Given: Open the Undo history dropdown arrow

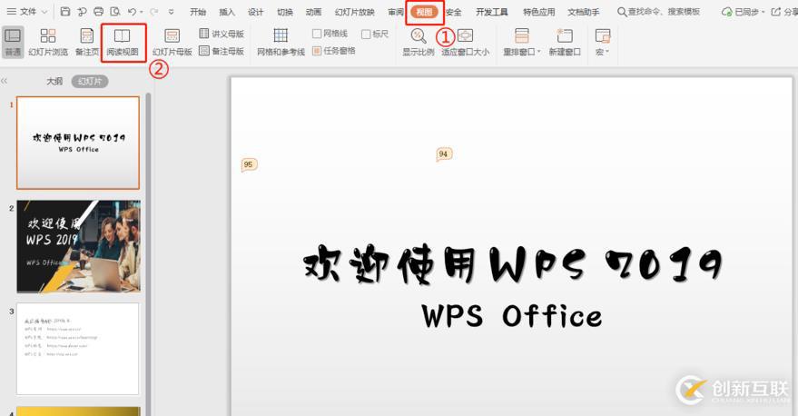Looking at the screenshot, I should 141,12.
